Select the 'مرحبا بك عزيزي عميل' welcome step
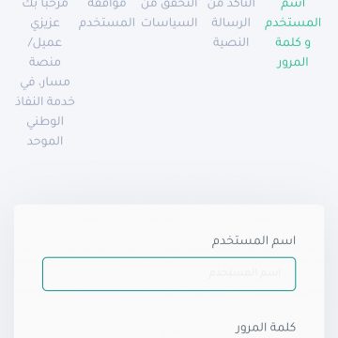Viewport: 338px width, 338px height. click(45, 72)
